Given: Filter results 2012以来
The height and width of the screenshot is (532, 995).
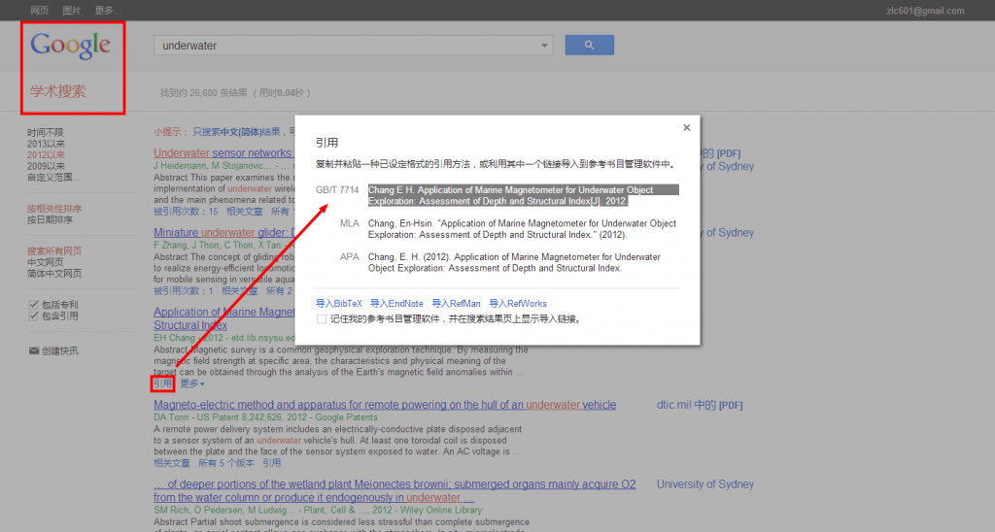Looking at the screenshot, I should click(46, 154).
